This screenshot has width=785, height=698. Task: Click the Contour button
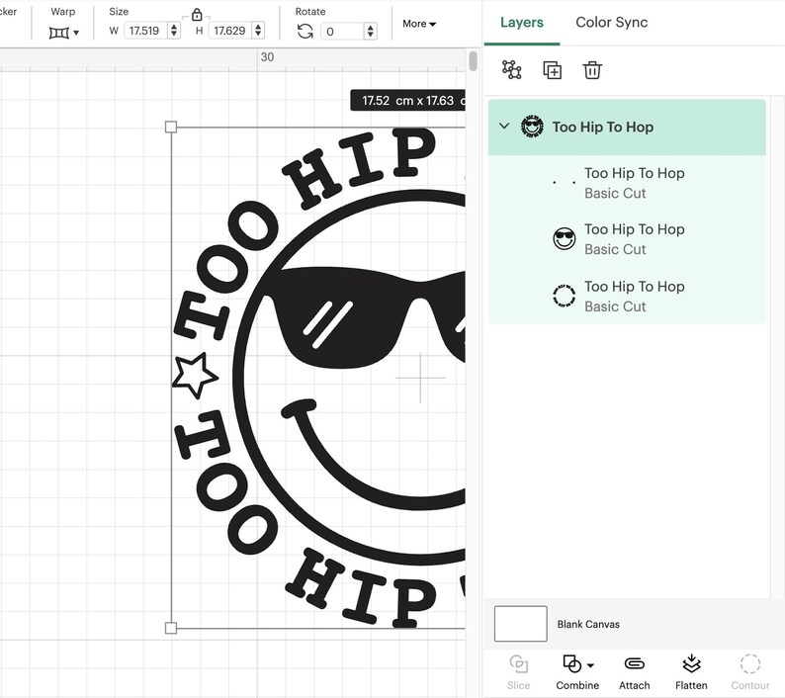(x=750, y=672)
